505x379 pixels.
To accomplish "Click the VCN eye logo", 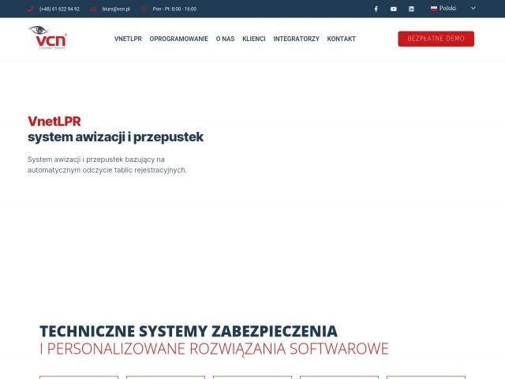I will click(x=47, y=37).
